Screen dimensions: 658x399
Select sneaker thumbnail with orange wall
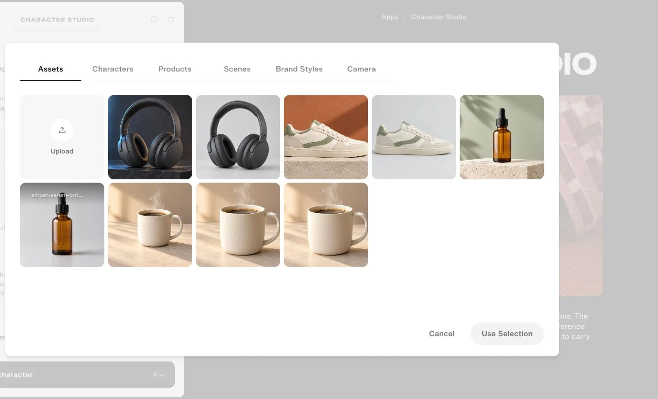pos(326,137)
